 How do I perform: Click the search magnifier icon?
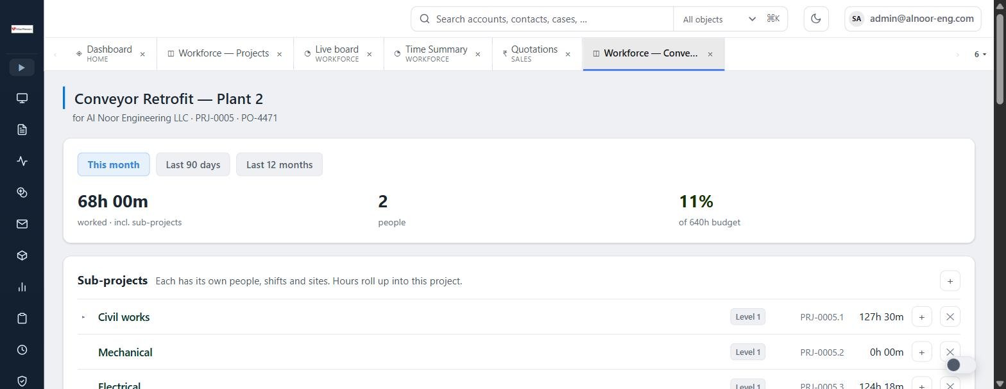click(424, 19)
